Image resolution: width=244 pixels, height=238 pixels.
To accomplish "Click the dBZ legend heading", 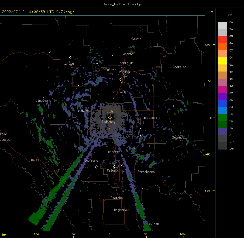I will point(229,15).
